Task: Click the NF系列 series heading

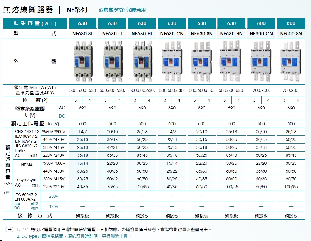Action: click(x=77, y=10)
